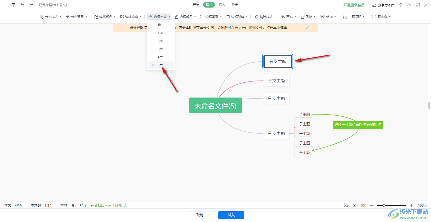Click the 取消 button

click(x=200, y=215)
